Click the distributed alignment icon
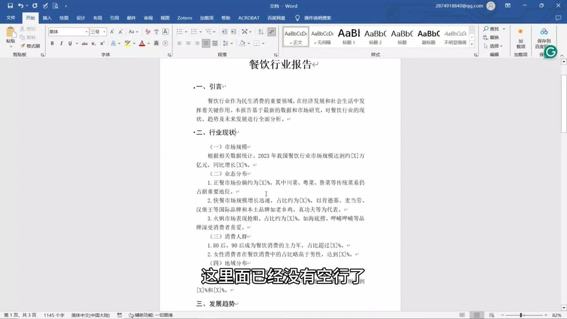The image size is (567, 319). [x=215, y=43]
